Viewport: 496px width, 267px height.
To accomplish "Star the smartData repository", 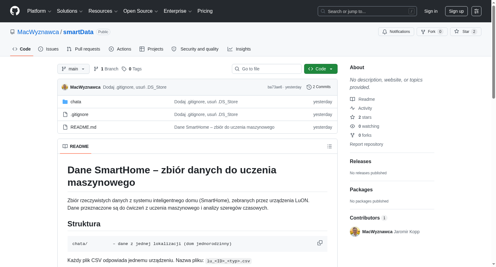I will click(466, 32).
